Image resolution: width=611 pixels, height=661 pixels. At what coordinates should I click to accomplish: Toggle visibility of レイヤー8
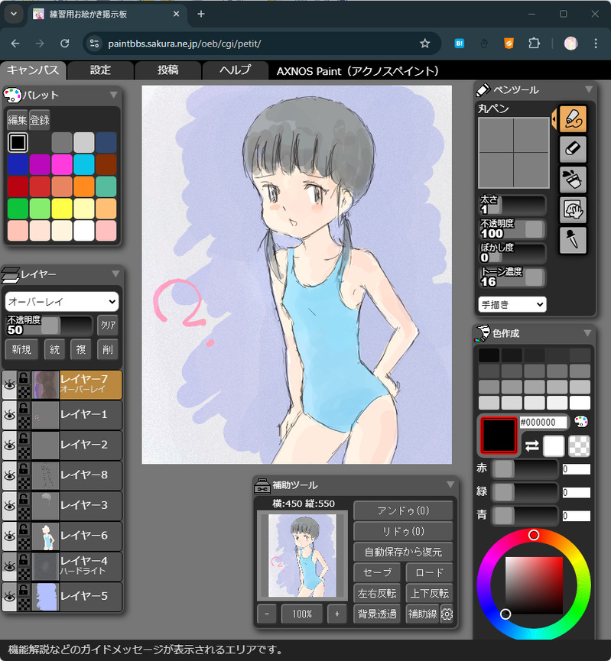click(9, 476)
